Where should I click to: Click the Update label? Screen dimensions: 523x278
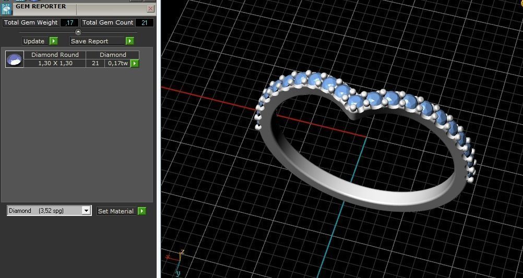coord(34,41)
